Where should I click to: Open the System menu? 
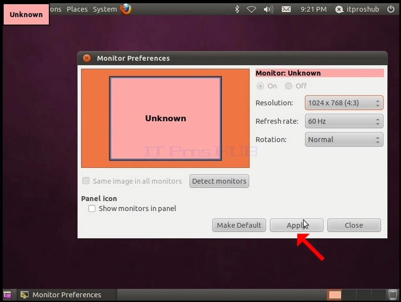point(104,9)
